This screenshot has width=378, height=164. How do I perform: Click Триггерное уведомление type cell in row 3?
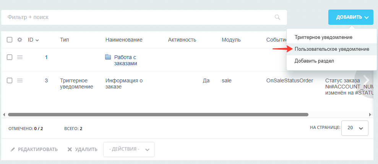76,84
